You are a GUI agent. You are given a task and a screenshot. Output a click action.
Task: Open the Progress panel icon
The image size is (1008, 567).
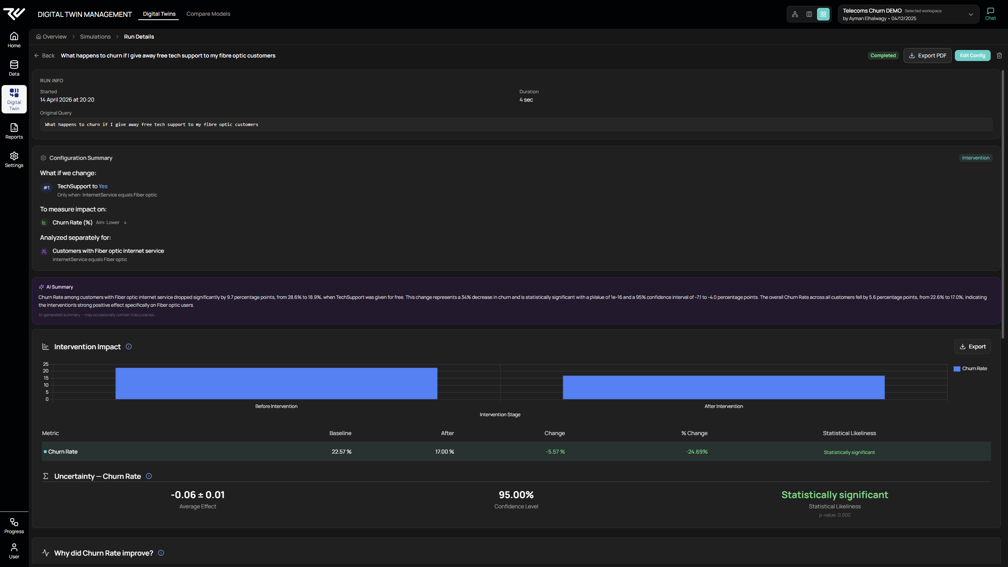(x=14, y=526)
